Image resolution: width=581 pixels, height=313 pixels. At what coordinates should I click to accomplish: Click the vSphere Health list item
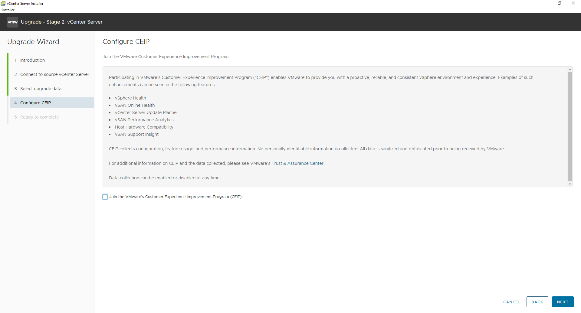pos(130,98)
